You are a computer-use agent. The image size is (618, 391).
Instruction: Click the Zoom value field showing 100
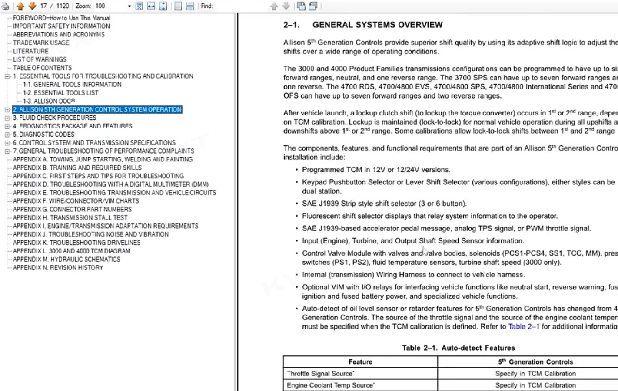(x=110, y=6)
